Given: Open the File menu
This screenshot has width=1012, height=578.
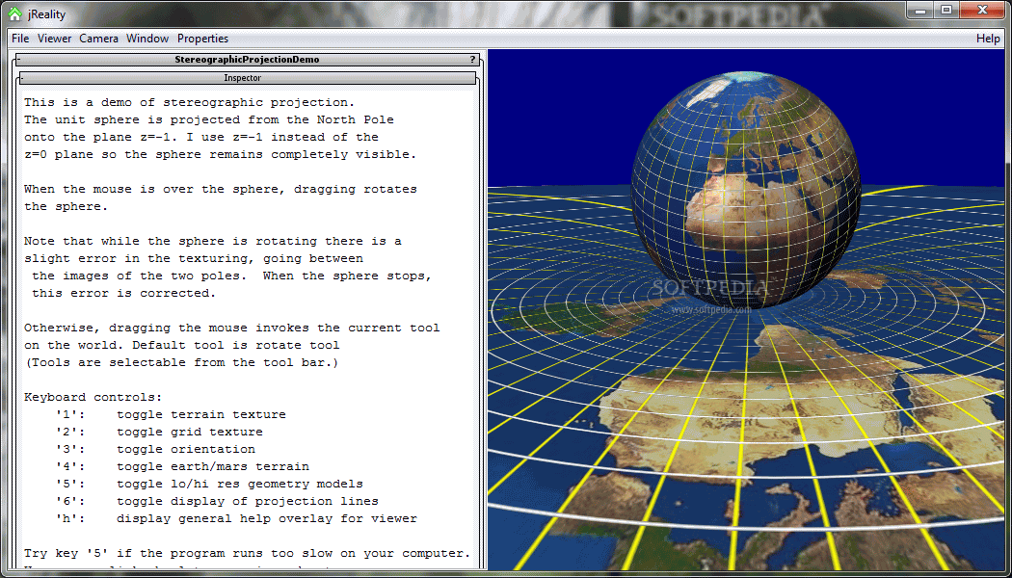Looking at the screenshot, I should pos(20,39).
